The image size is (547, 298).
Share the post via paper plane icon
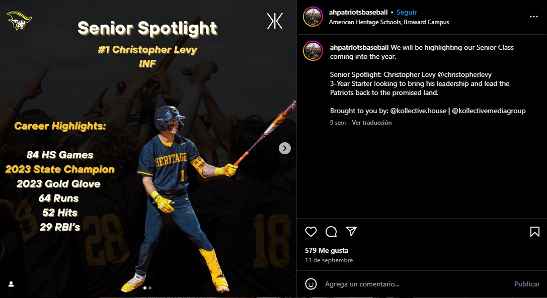click(x=351, y=232)
